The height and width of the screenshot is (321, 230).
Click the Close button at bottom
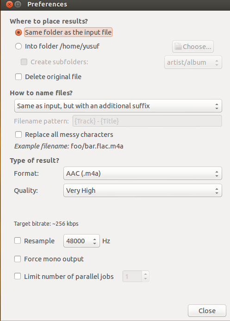tap(207, 310)
